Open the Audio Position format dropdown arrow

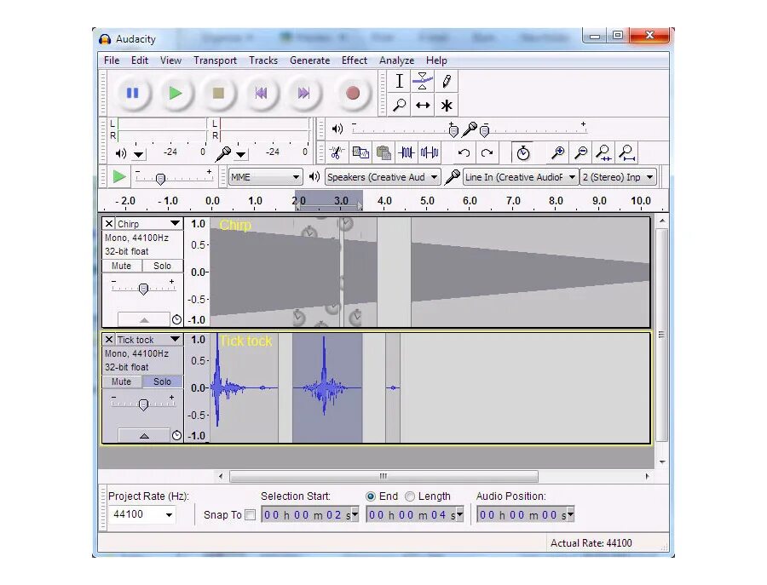570,514
